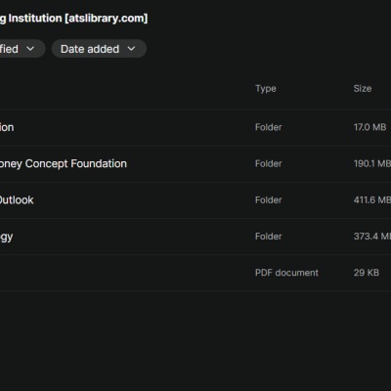Click the Folder type cell beside 411.6 MB

[269, 200]
